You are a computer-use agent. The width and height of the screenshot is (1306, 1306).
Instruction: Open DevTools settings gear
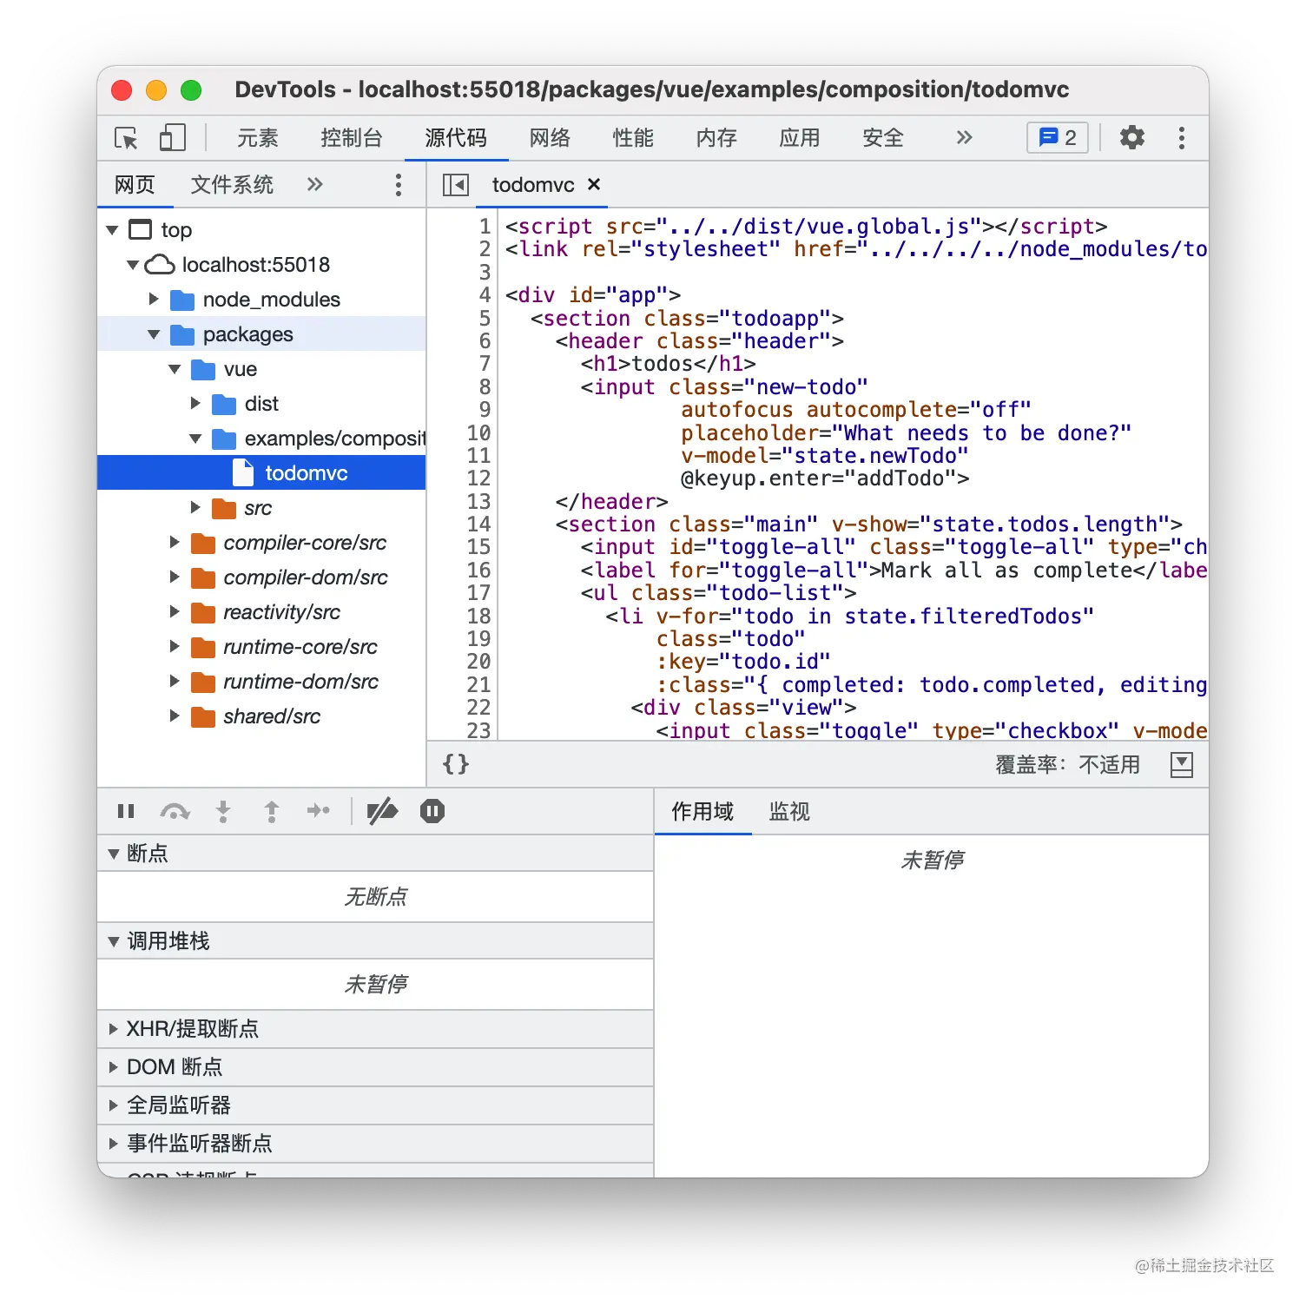click(1131, 137)
